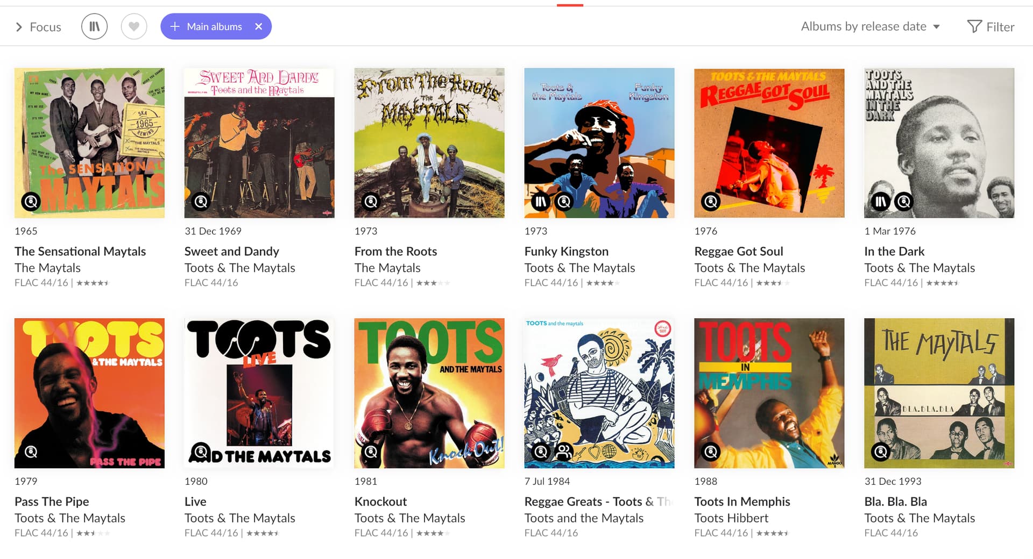Viewport: 1033px width, 559px height.
Task: Click the Qobuz badge on Toots In Memphis cover
Action: [x=711, y=452]
